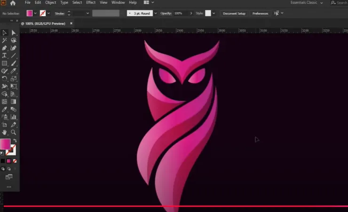This screenshot has height=212, width=348.
Task: Click the Document Setup button
Action: [234, 13]
